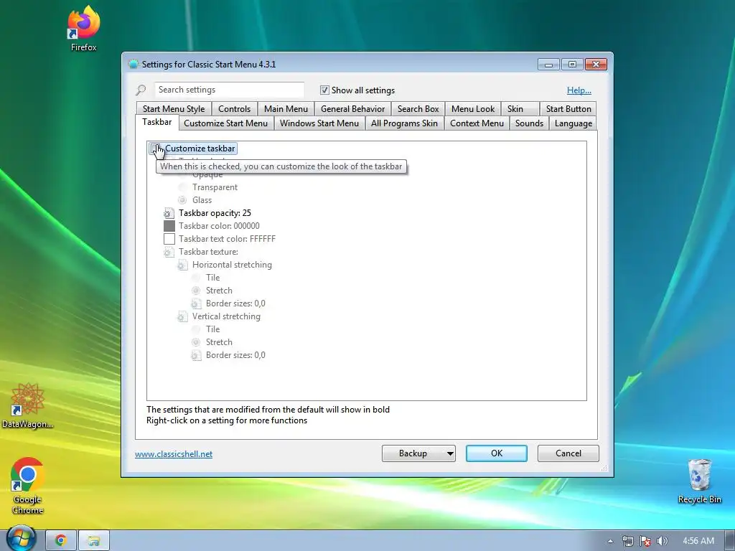This screenshot has width=735, height=551.
Task: Click Vertical stretching setting icon
Action: coord(182,316)
